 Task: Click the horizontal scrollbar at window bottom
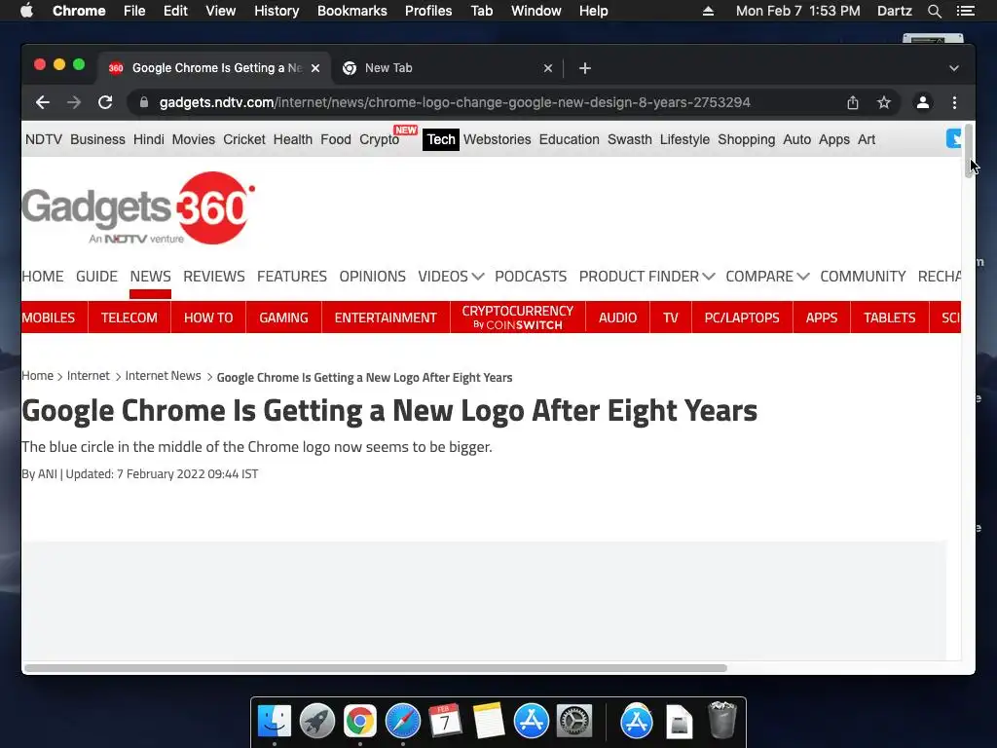pos(375,668)
